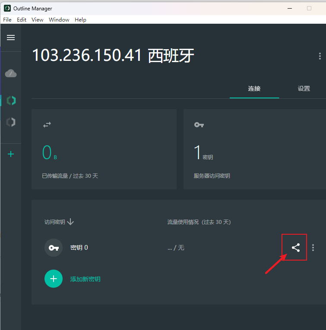326x330 pixels.
Task: Add a new server with the sidebar plus
Action: click(x=11, y=154)
